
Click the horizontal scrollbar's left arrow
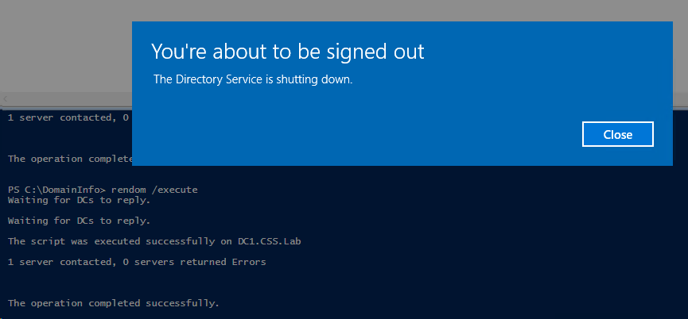click(5, 101)
